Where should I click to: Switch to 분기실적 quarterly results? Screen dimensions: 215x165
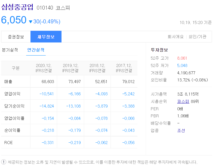pyautogui.click(x=10, y=50)
